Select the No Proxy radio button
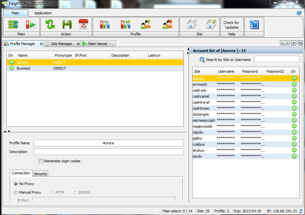The height and width of the screenshot is (215, 305). (x=16, y=184)
